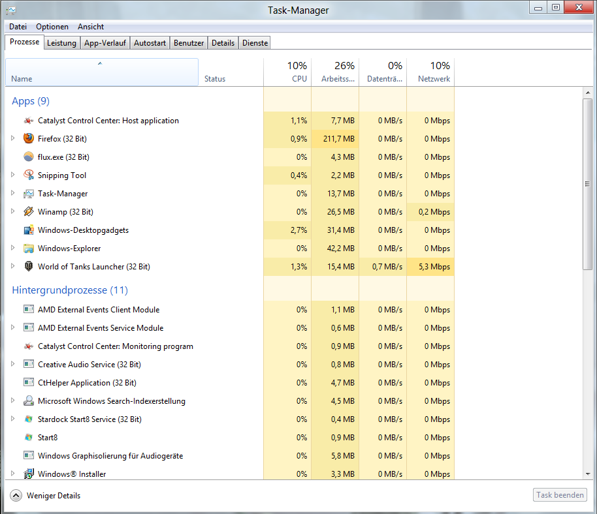Click the scrollbar down arrow
Image resolution: width=597 pixels, height=514 pixels.
pos(588,474)
